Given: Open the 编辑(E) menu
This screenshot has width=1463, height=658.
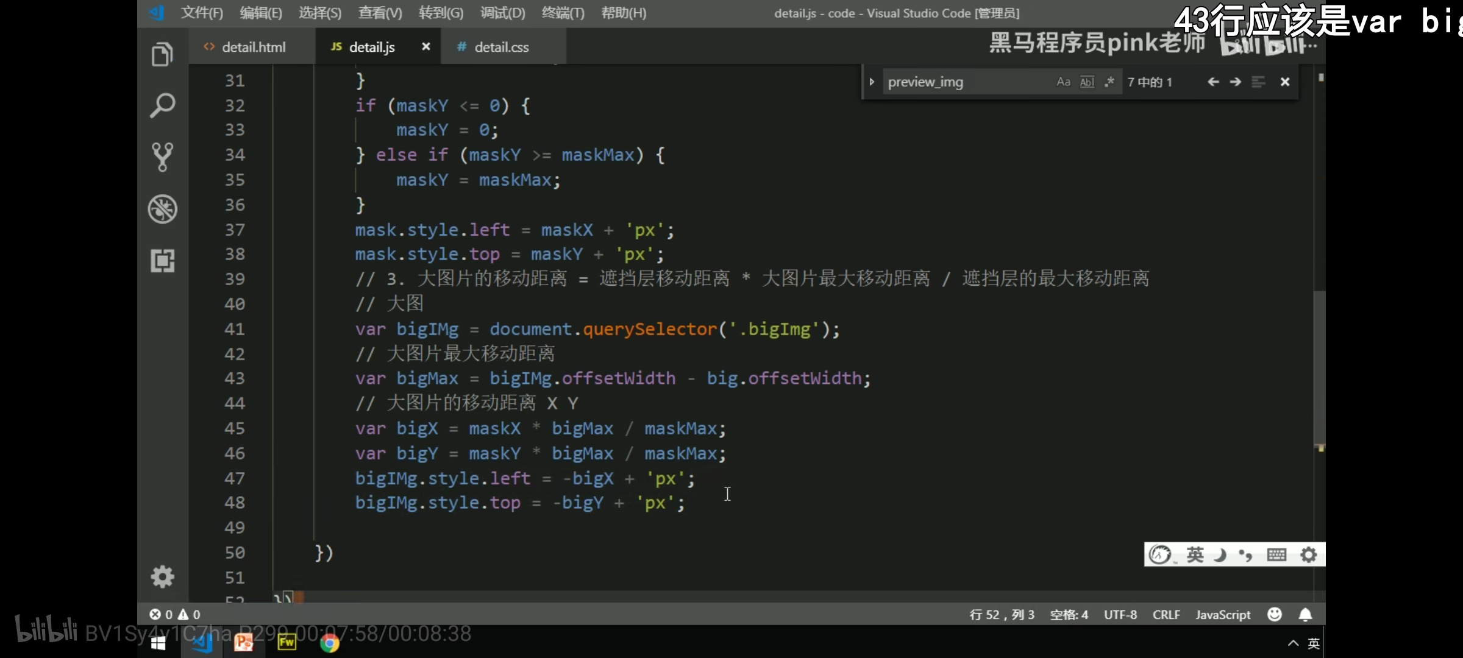Looking at the screenshot, I should click(261, 13).
